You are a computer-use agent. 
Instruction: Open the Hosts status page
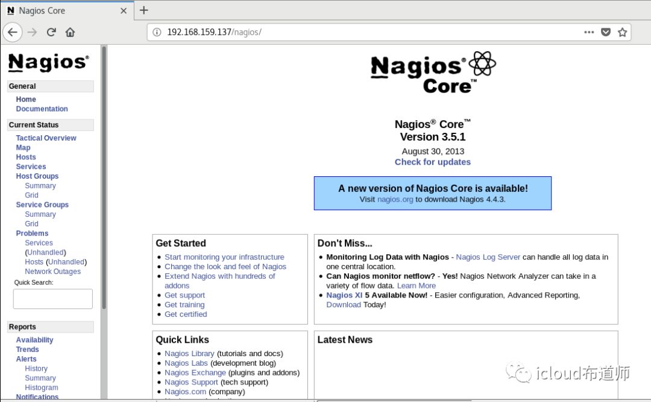pos(26,157)
